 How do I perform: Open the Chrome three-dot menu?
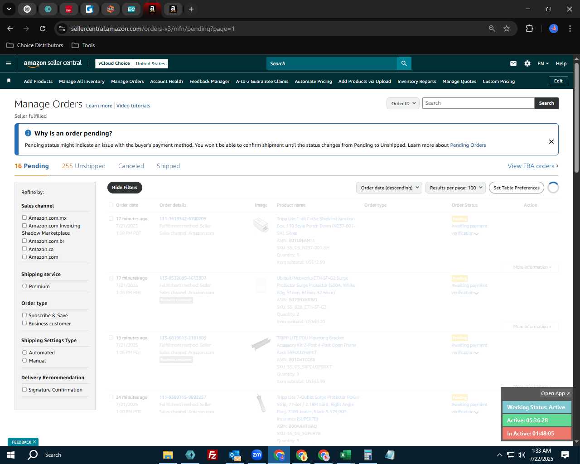coord(569,29)
